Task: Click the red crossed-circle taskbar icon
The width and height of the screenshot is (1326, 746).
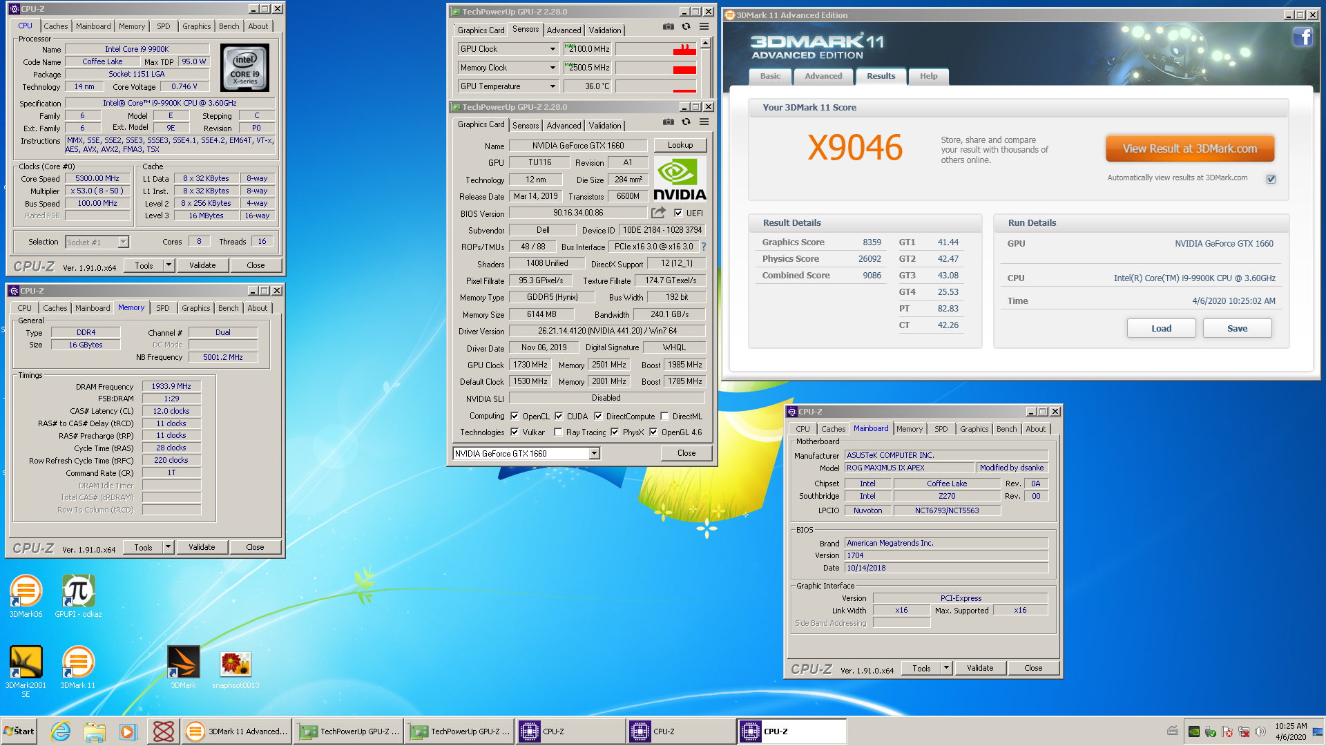Action: (164, 731)
